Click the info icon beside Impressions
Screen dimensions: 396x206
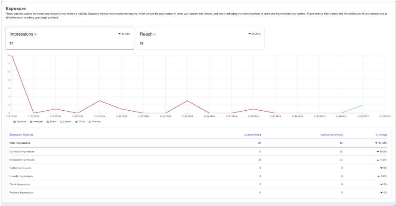point(35,34)
